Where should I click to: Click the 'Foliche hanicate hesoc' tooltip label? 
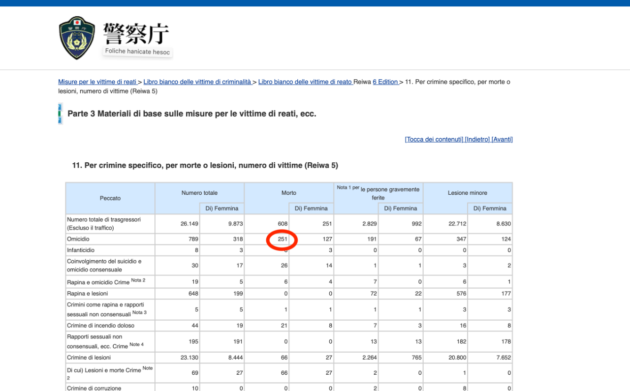click(137, 52)
